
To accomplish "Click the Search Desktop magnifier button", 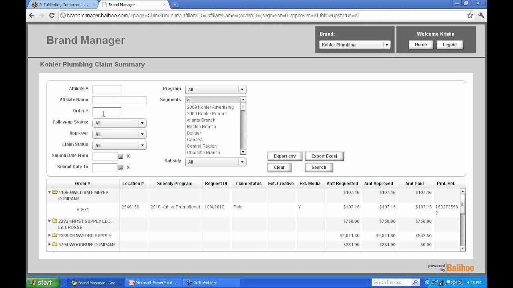I will click(416, 282).
